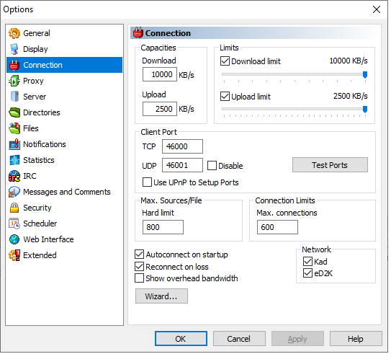Go to the Web Interface options page
This screenshot has height=354, width=391.
point(65,239)
